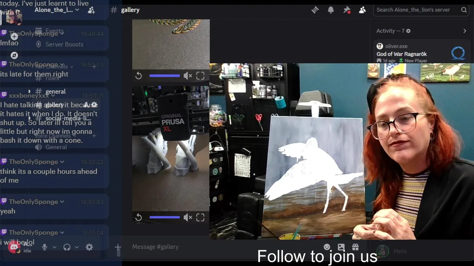Open the Alone_the_l... server dropdown
The width and height of the screenshot is (474, 266).
click(x=57, y=10)
